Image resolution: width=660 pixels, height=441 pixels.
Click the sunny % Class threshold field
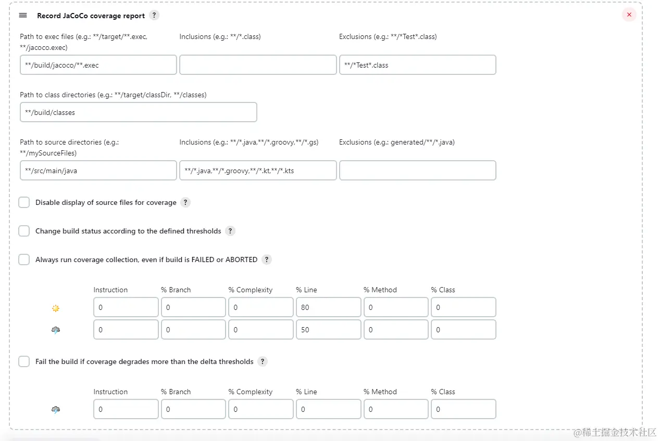click(x=464, y=307)
